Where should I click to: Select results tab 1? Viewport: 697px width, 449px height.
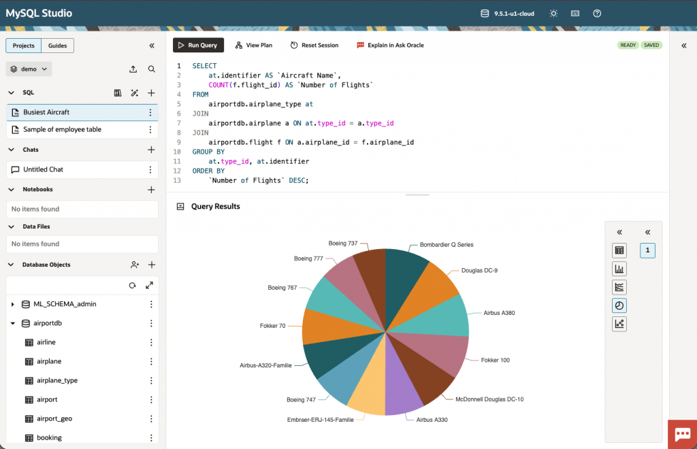click(x=647, y=250)
